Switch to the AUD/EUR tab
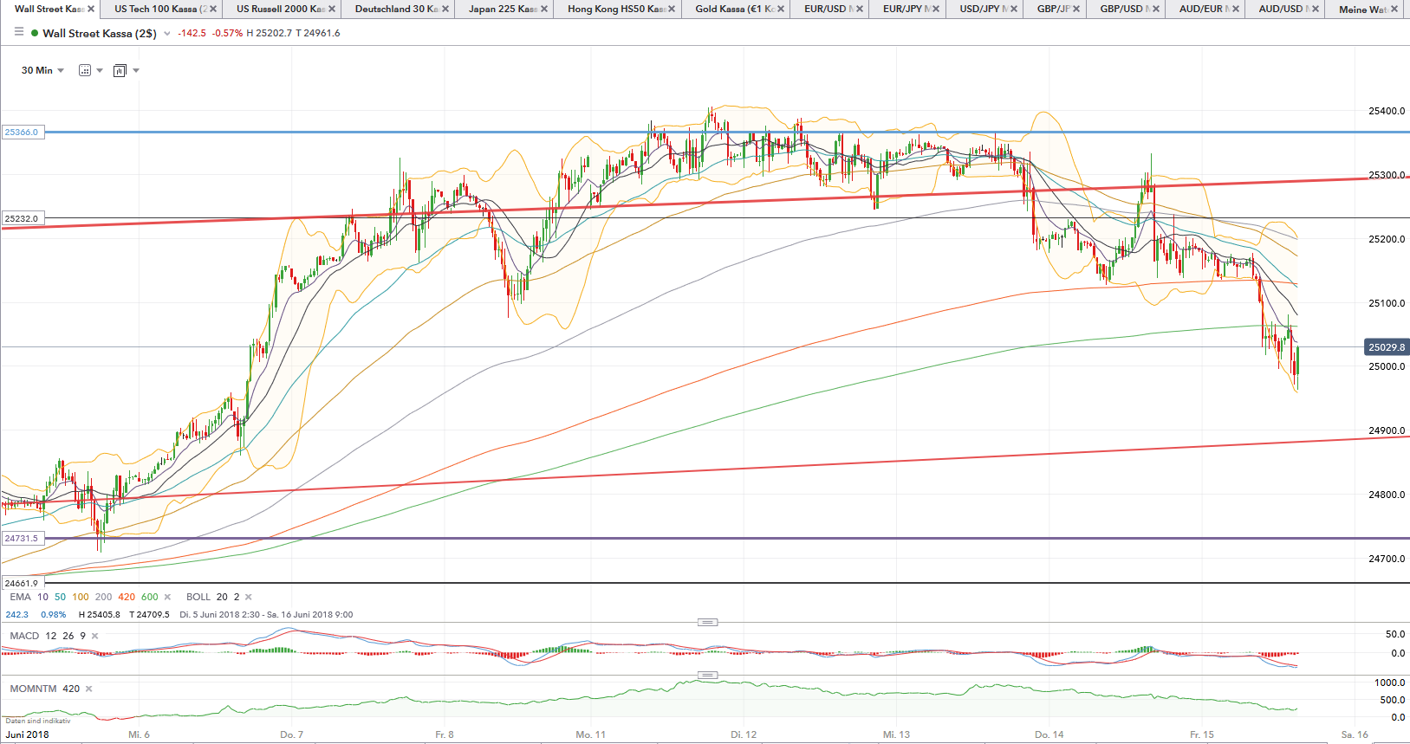Viewport: 1410px width, 744px height. click(1200, 9)
